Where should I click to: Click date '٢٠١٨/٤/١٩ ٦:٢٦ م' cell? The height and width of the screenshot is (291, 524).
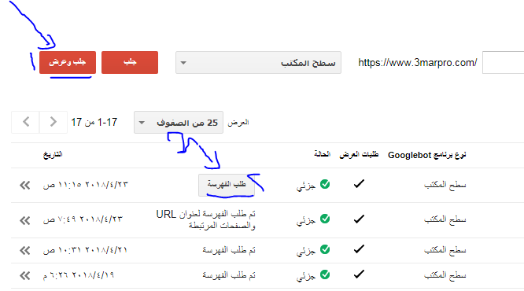tap(79, 275)
